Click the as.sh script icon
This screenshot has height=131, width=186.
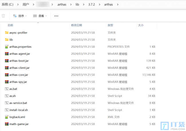point(7,96)
